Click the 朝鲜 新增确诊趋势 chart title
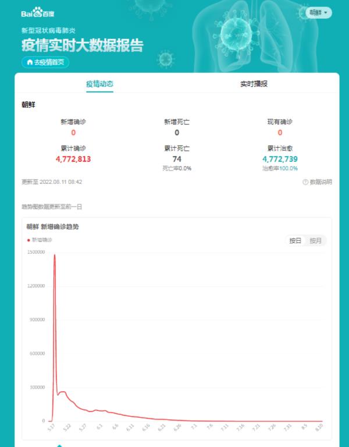The height and width of the screenshot is (447, 349). (53, 226)
